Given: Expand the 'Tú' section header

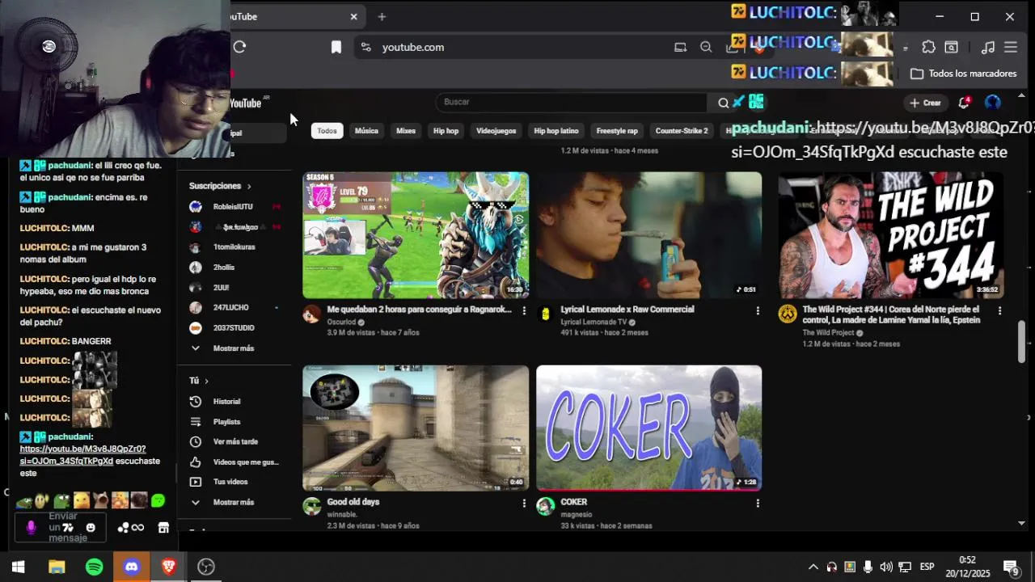Looking at the screenshot, I should (199, 381).
